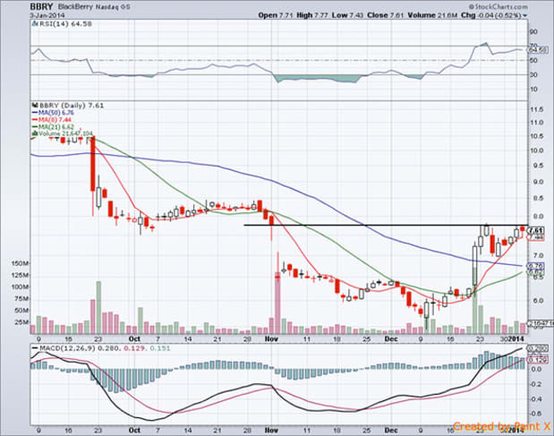
Task: Click the BBRY ticker symbol heading
Action: (x=41, y=6)
